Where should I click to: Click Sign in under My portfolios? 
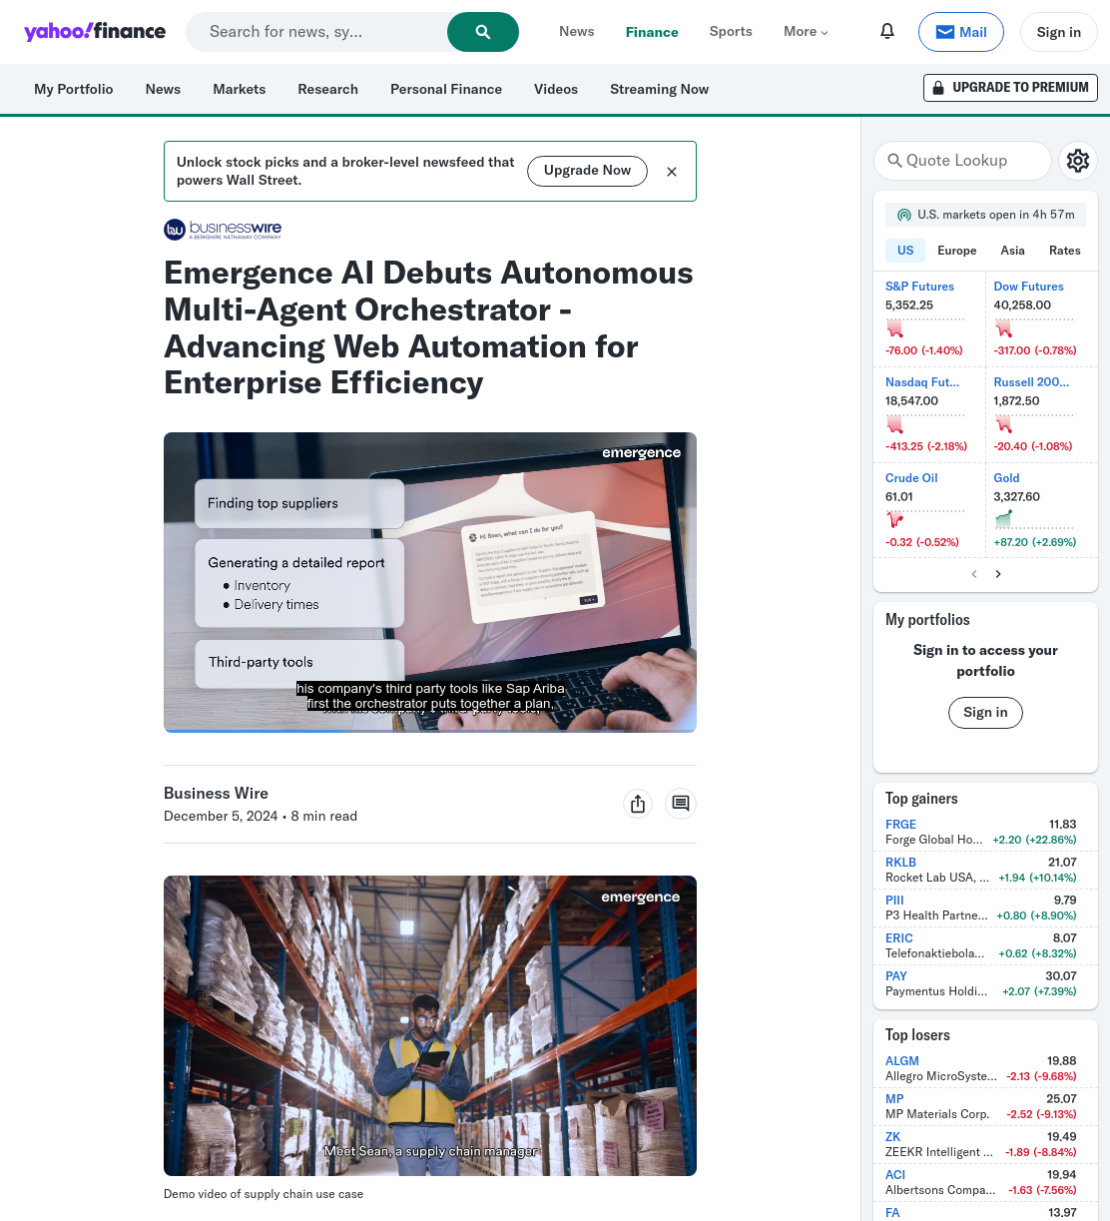[985, 712]
